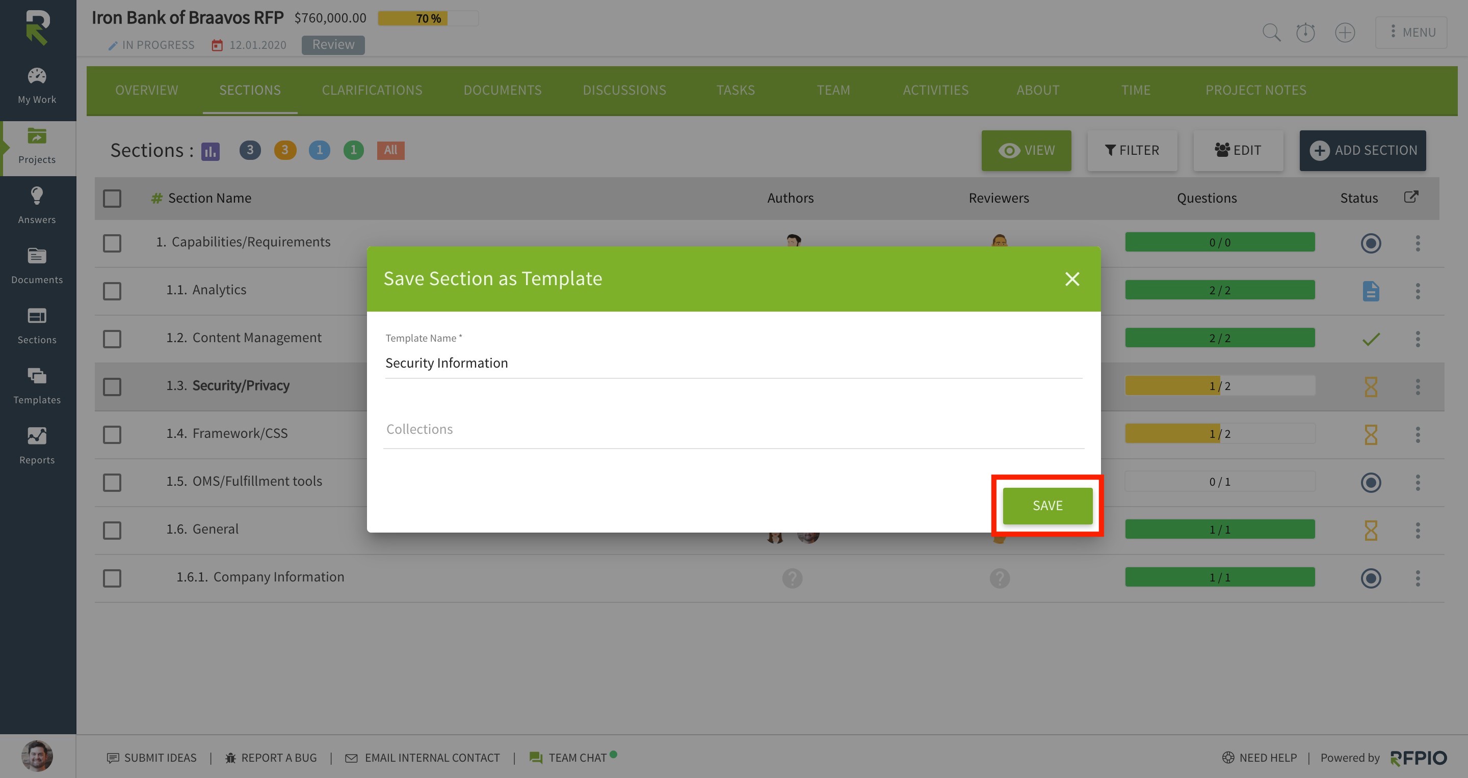Click checkmark status for Content Management

tap(1371, 339)
